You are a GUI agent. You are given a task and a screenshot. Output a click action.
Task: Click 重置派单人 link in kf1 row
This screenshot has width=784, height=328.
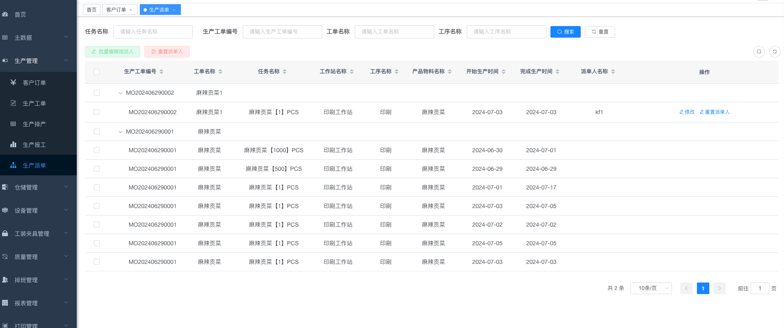[x=715, y=112]
